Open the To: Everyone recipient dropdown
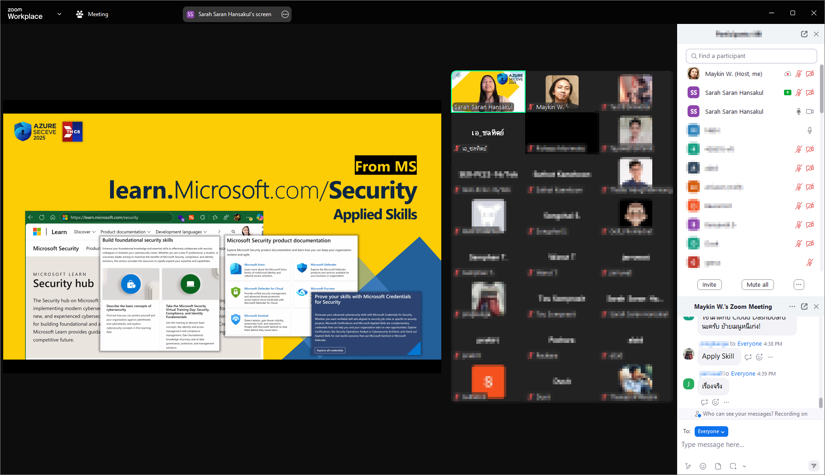The width and height of the screenshot is (825, 475). click(x=711, y=431)
